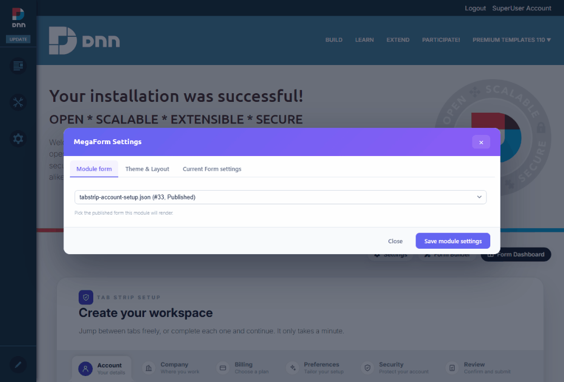The image size is (564, 382).
Task: Open the Manage tools icon in sidebar
Action: tap(18, 102)
